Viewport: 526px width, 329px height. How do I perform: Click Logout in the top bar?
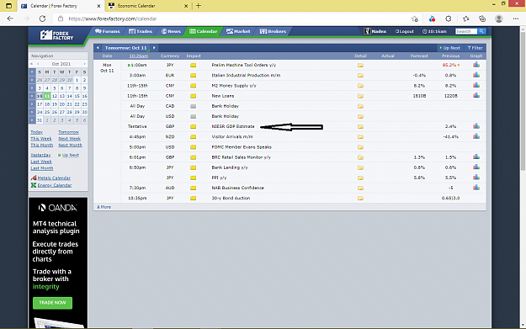pyautogui.click(x=404, y=31)
